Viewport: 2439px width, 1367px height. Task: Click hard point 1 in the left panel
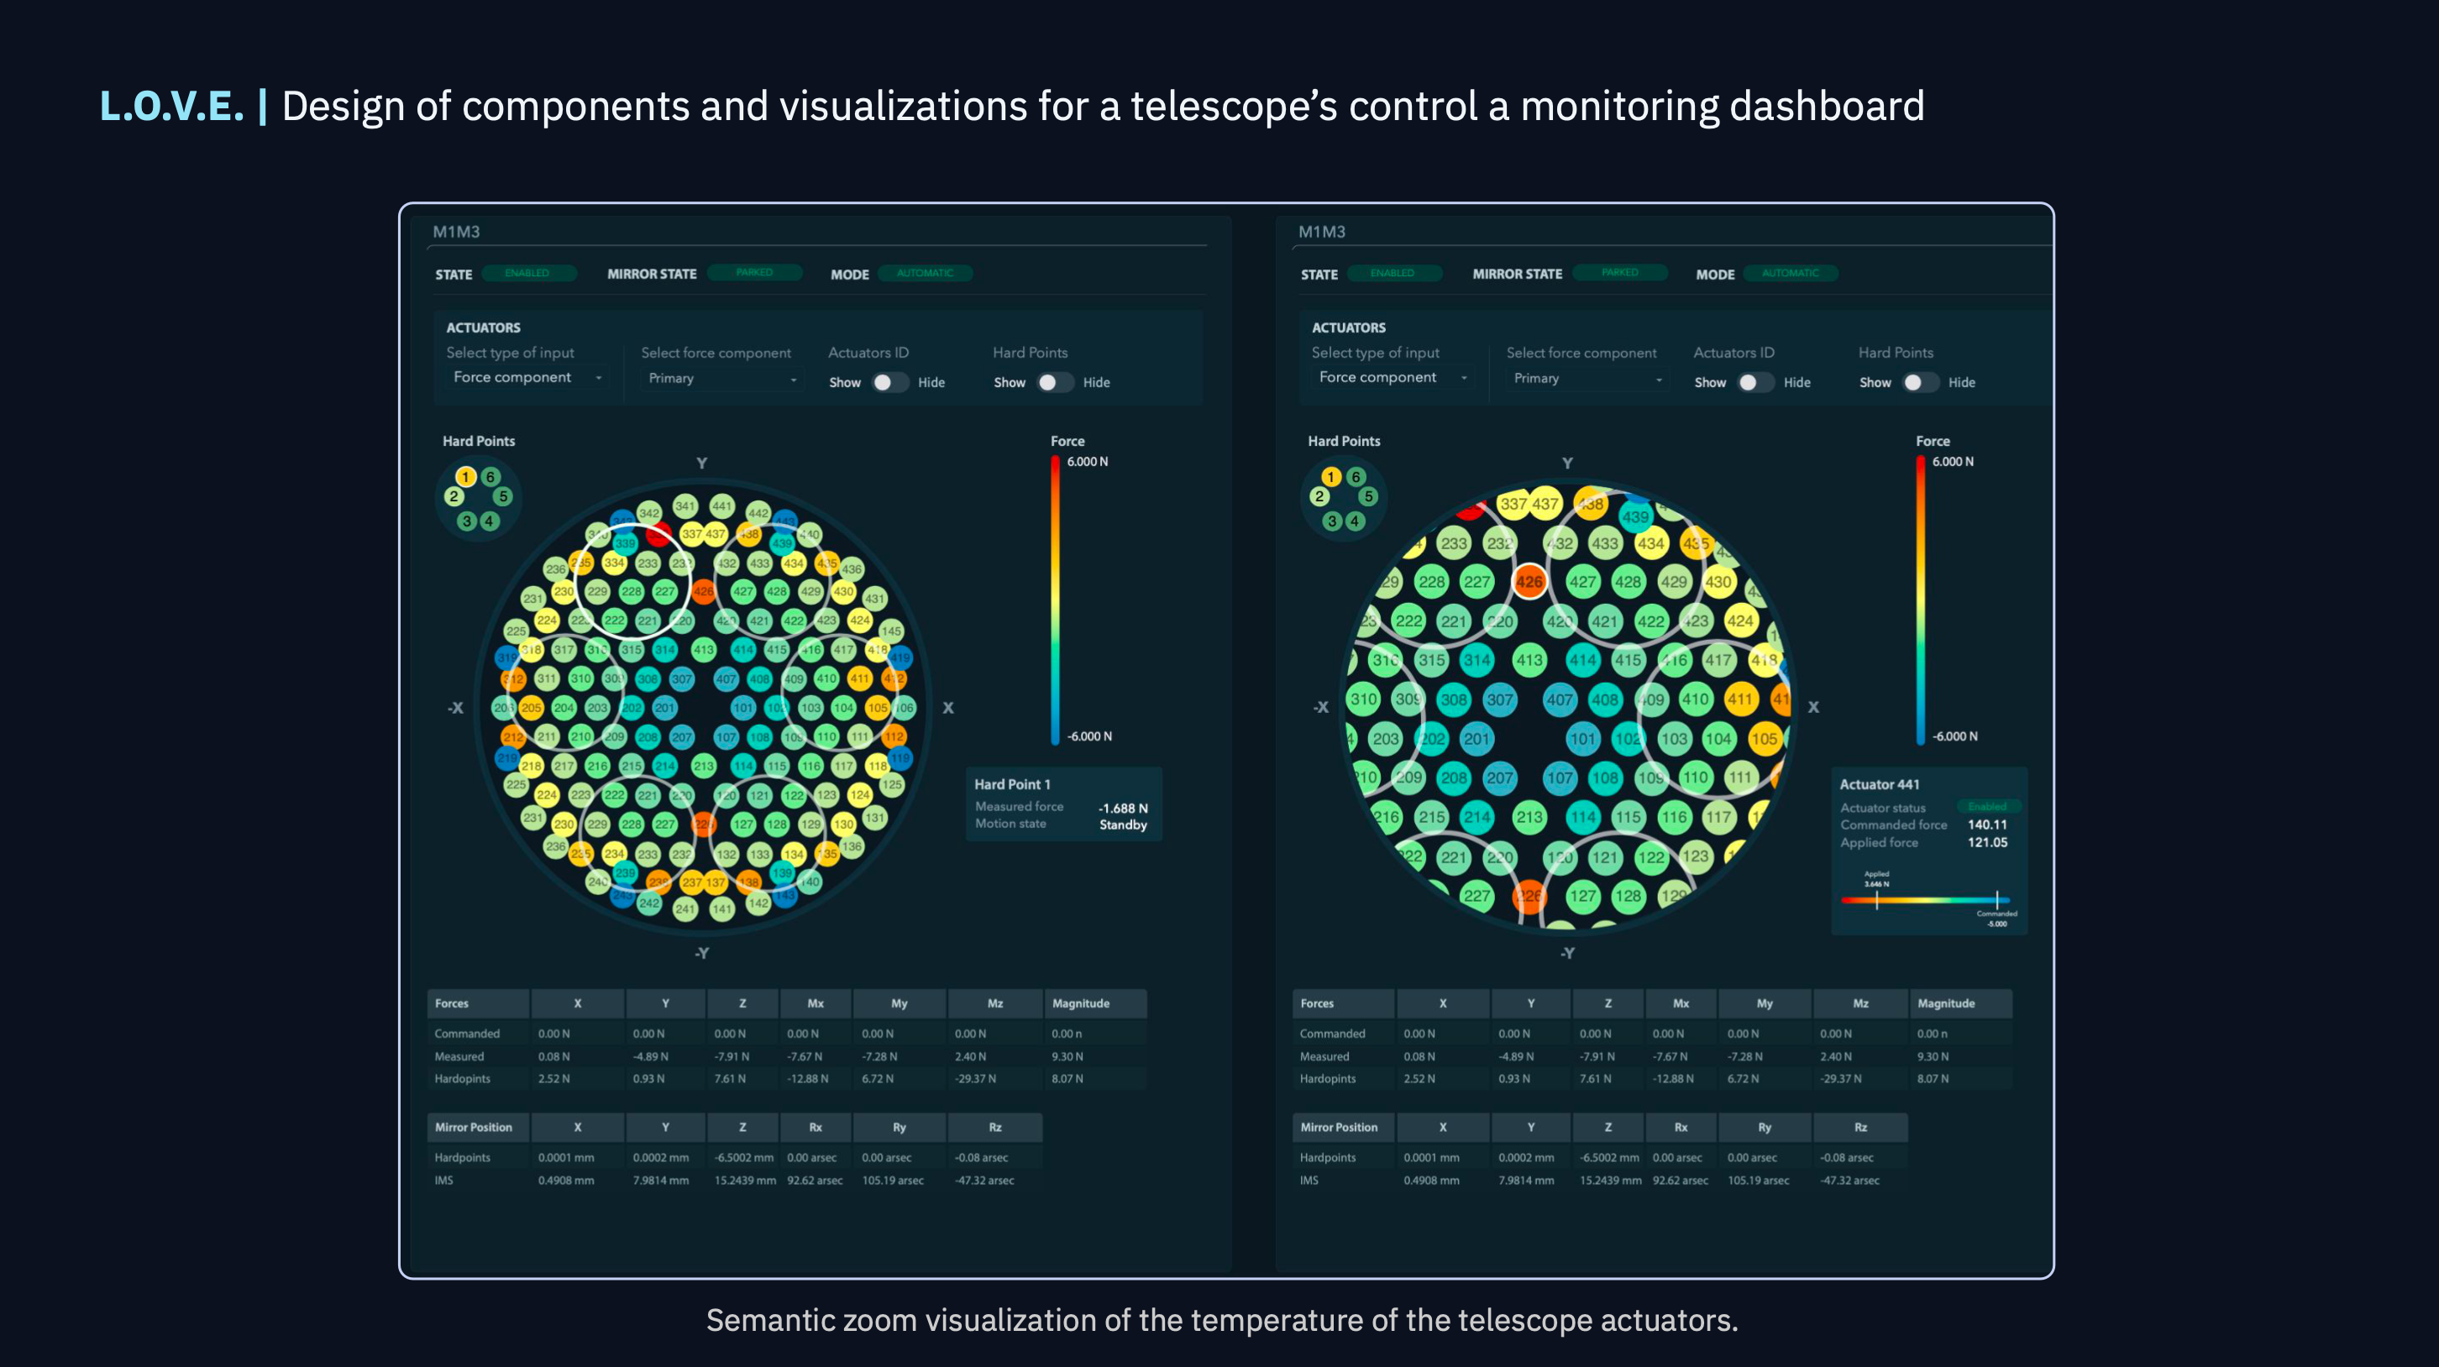(465, 476)
